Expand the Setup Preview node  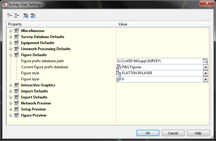11,110
